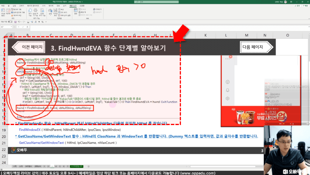Click the search box in title bar
Image resolution: width=310 pixels, height=175 pixels.
click(x=157, y=2)
